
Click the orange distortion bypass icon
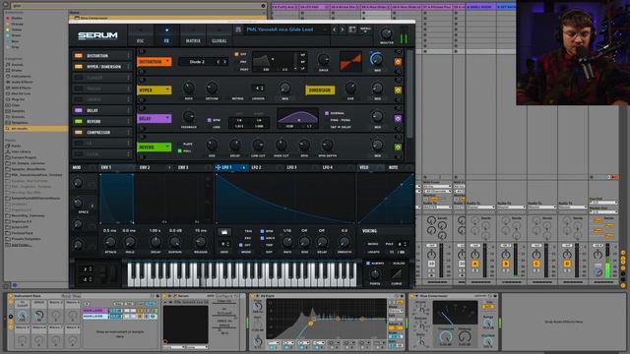[x=398, y=62]
